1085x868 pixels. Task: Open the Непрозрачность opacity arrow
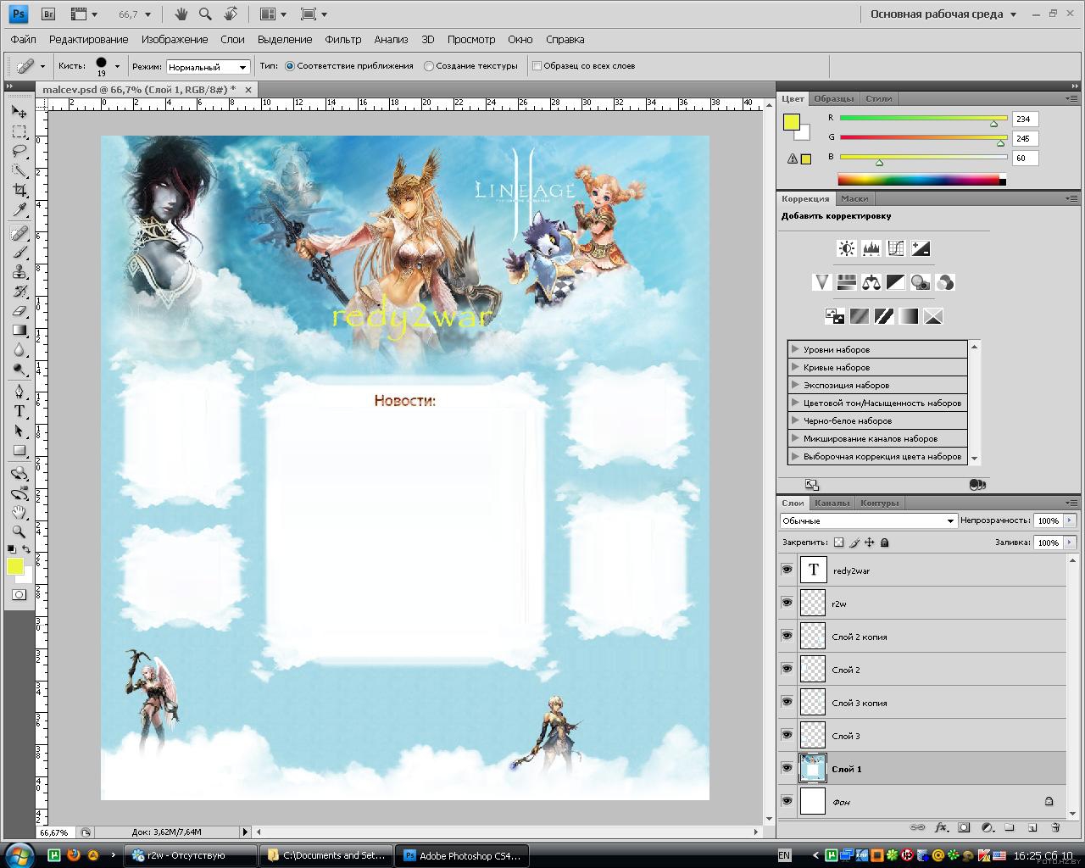(x=1070, y=520)
